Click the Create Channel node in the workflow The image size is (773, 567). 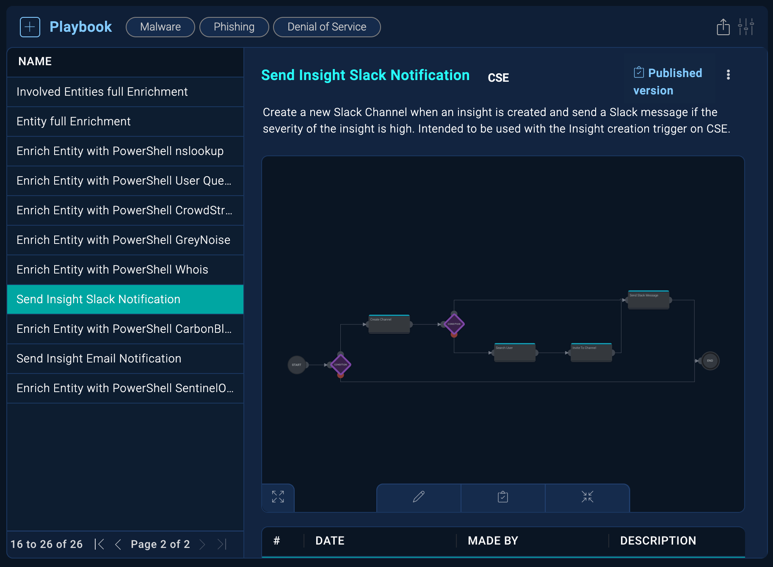click(389, 324)
